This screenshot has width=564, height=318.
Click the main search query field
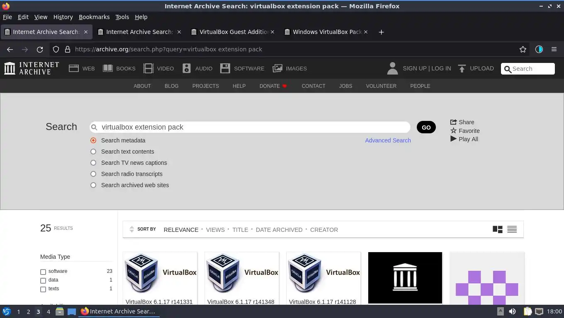click(250, 127)
